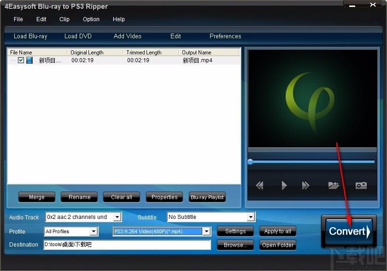Viewport: 387px width, 271px height.
Task: Click the Output Name column header
Action: point(209,53)
